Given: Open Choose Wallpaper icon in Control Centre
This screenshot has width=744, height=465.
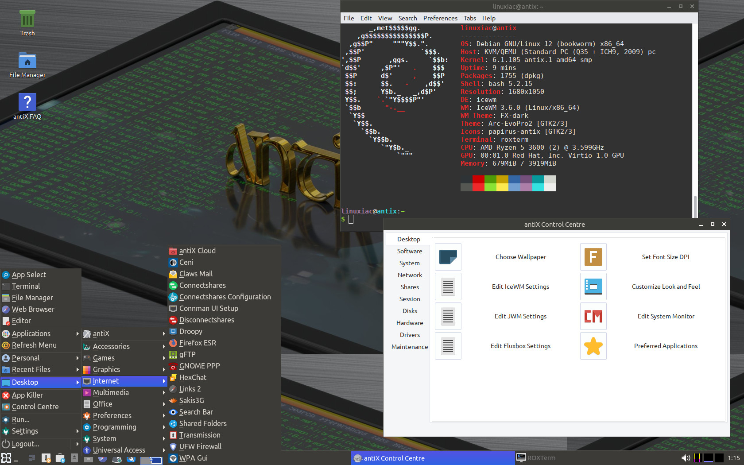Looking at the screenshot, I should [448, 257].
